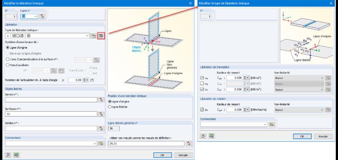
Task: Open help in right dialog
Action: click(x=203, y=136)
